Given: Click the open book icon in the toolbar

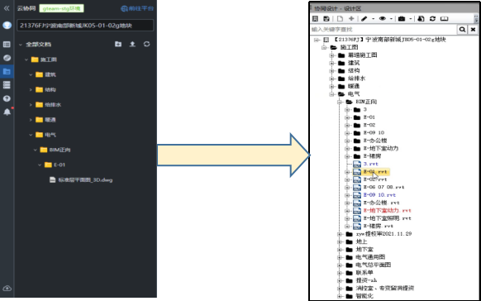Looking at the screenshot, I should [444, 19].
